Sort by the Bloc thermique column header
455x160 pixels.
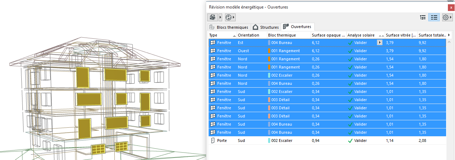pos(289,35)
